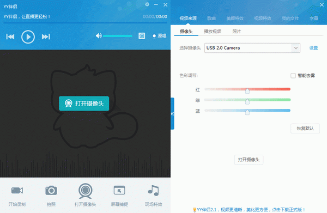Screen dimensions: 327x213
Task: Open the beauty effects tab
Action: click(235, 19)
